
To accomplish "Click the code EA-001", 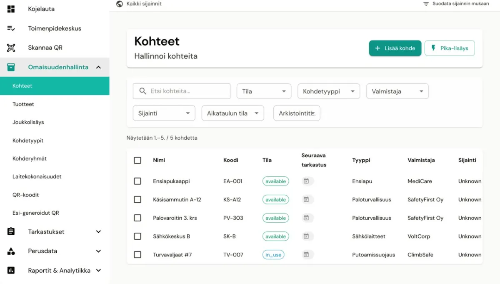I will click(x=233, y=181).
